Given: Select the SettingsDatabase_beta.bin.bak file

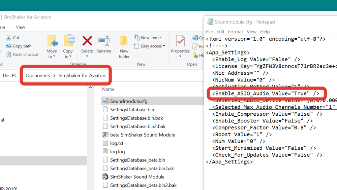Looking at the screenshot, I should click(x=142, y=168).
